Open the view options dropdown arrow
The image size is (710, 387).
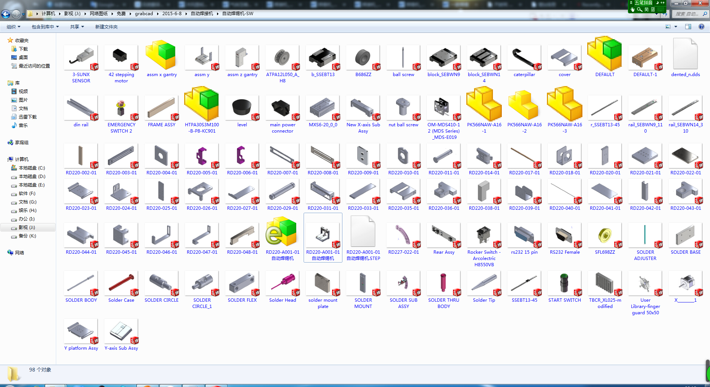pos(676,27)
